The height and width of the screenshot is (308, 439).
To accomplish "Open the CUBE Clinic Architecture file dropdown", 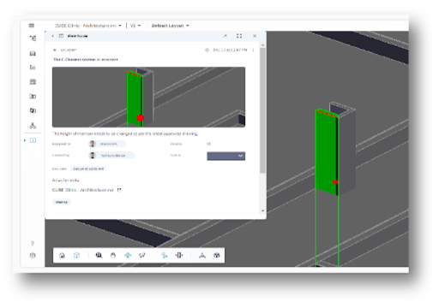I will point(88,26).
